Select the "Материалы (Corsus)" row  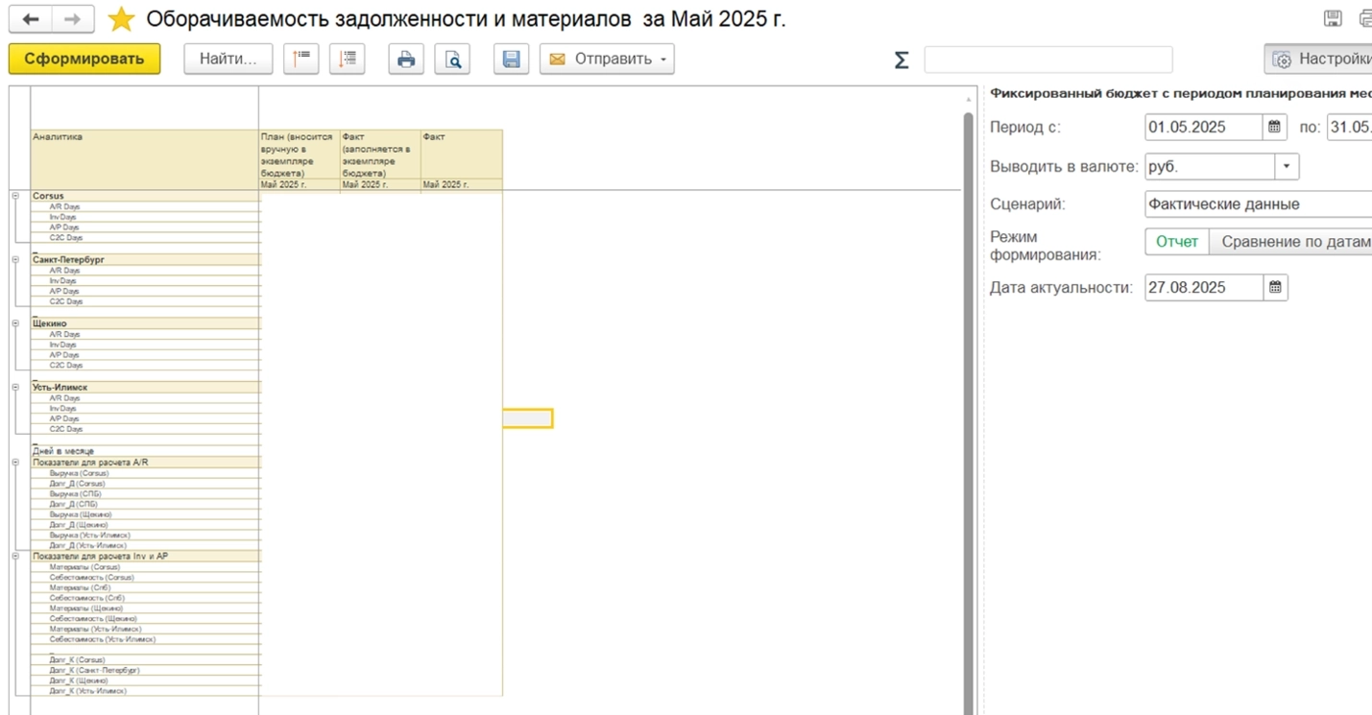145,567
